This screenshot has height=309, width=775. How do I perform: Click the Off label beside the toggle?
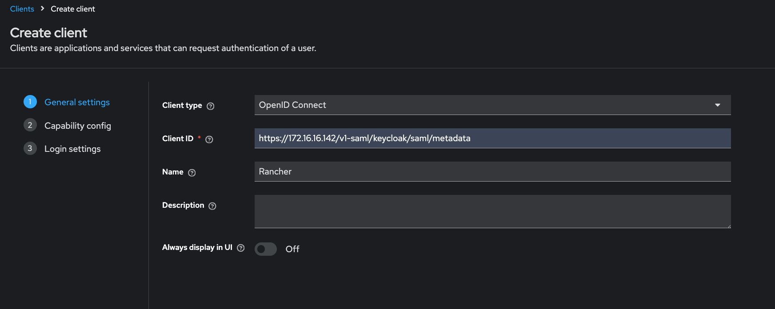292,249
